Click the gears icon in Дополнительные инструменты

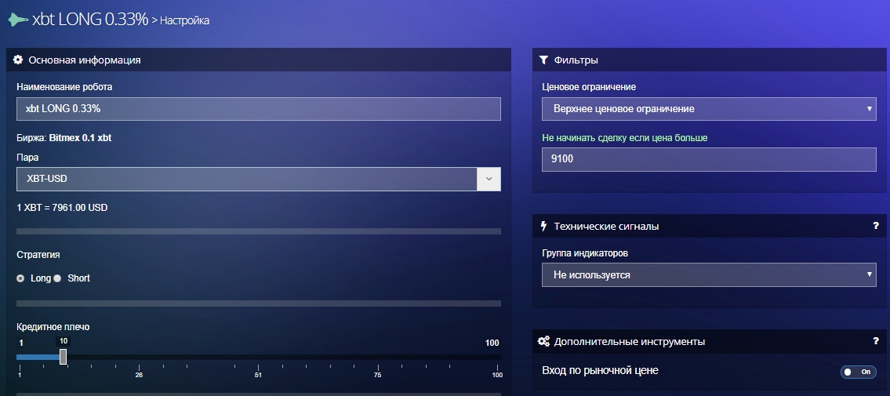(x=543, y=342)
